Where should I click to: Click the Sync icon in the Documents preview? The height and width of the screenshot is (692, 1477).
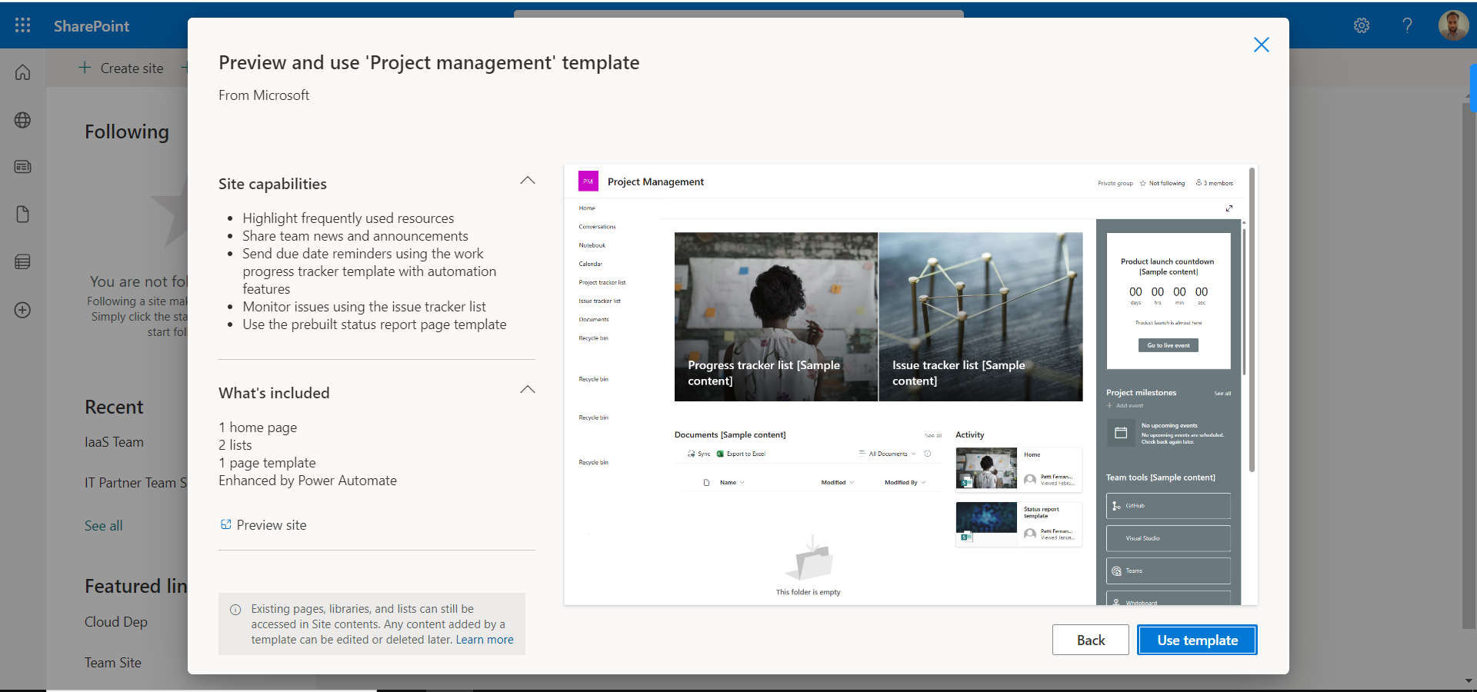(x=692, y=454)
